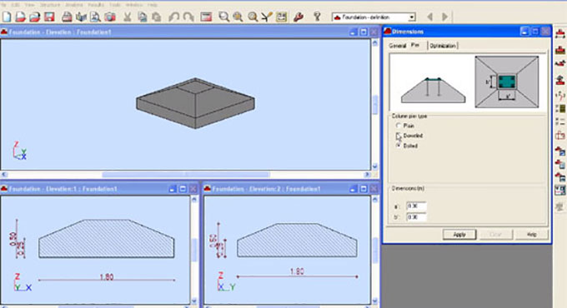Click the 3D view scrollbar left arrow
Viewport: 567px width, 308px height.
pyautogui.click(x=4, y=175)
